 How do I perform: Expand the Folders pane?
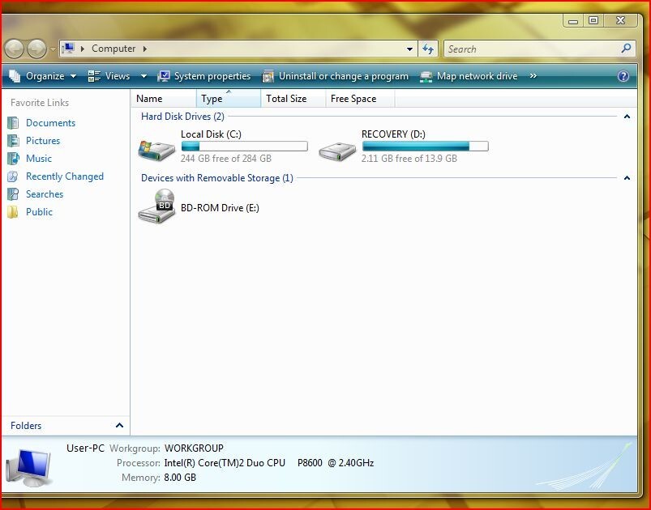pos(119,426)
